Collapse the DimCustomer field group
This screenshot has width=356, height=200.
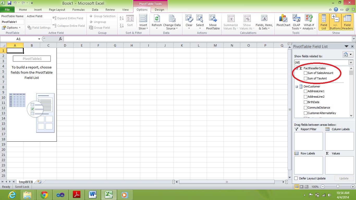click(297, 86)
